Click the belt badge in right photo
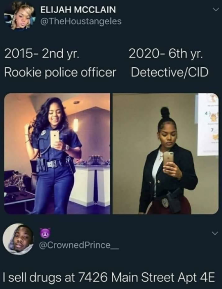 (x=165, y=203)
